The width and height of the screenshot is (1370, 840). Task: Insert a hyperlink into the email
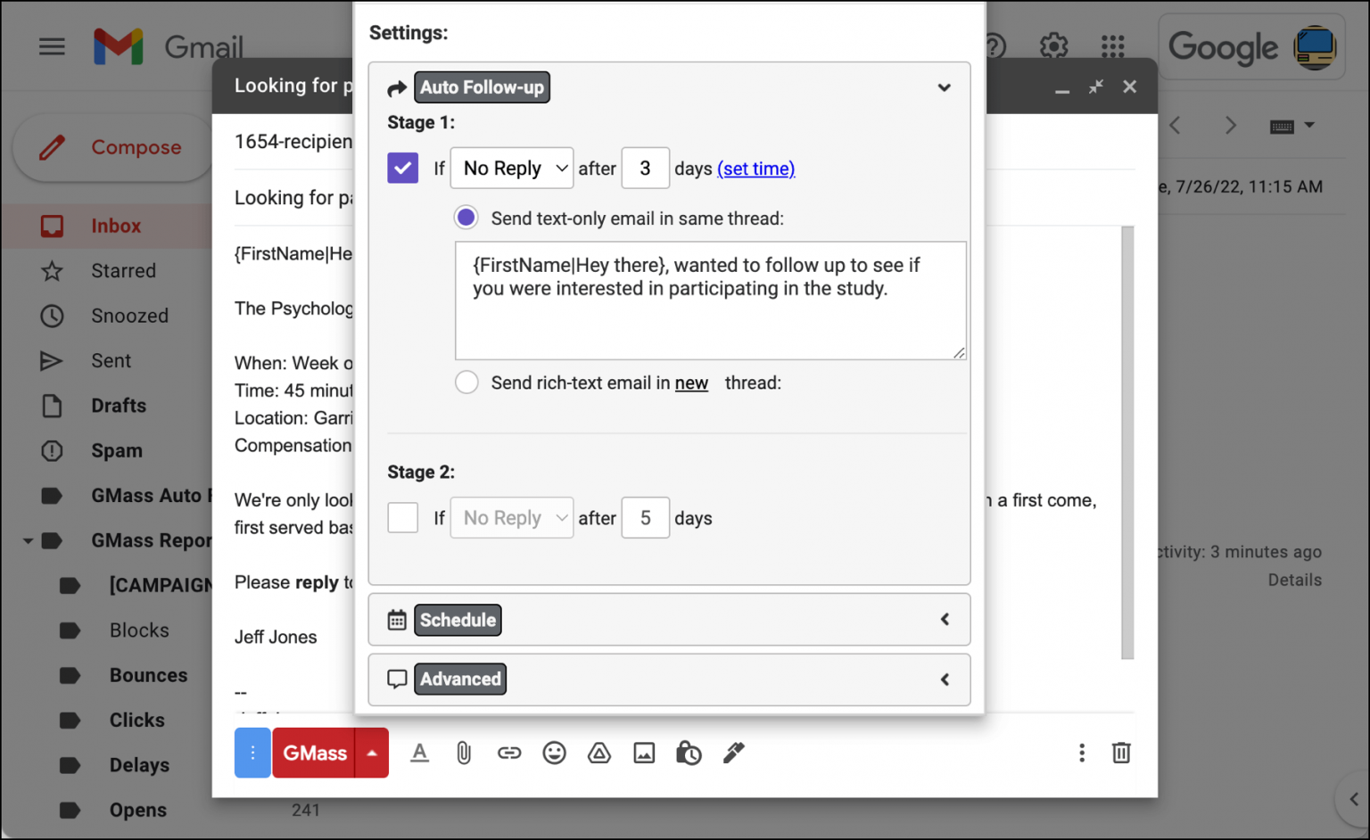coord(509,753)
